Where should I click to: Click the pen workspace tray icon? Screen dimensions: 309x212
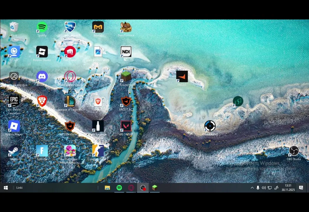(276, 188)
